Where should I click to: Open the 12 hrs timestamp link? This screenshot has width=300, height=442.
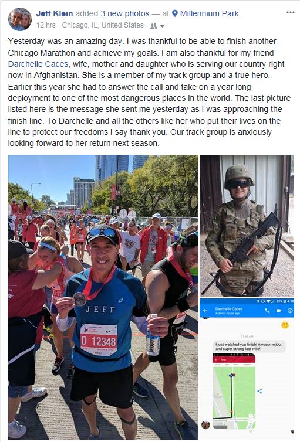pos(46,25)
